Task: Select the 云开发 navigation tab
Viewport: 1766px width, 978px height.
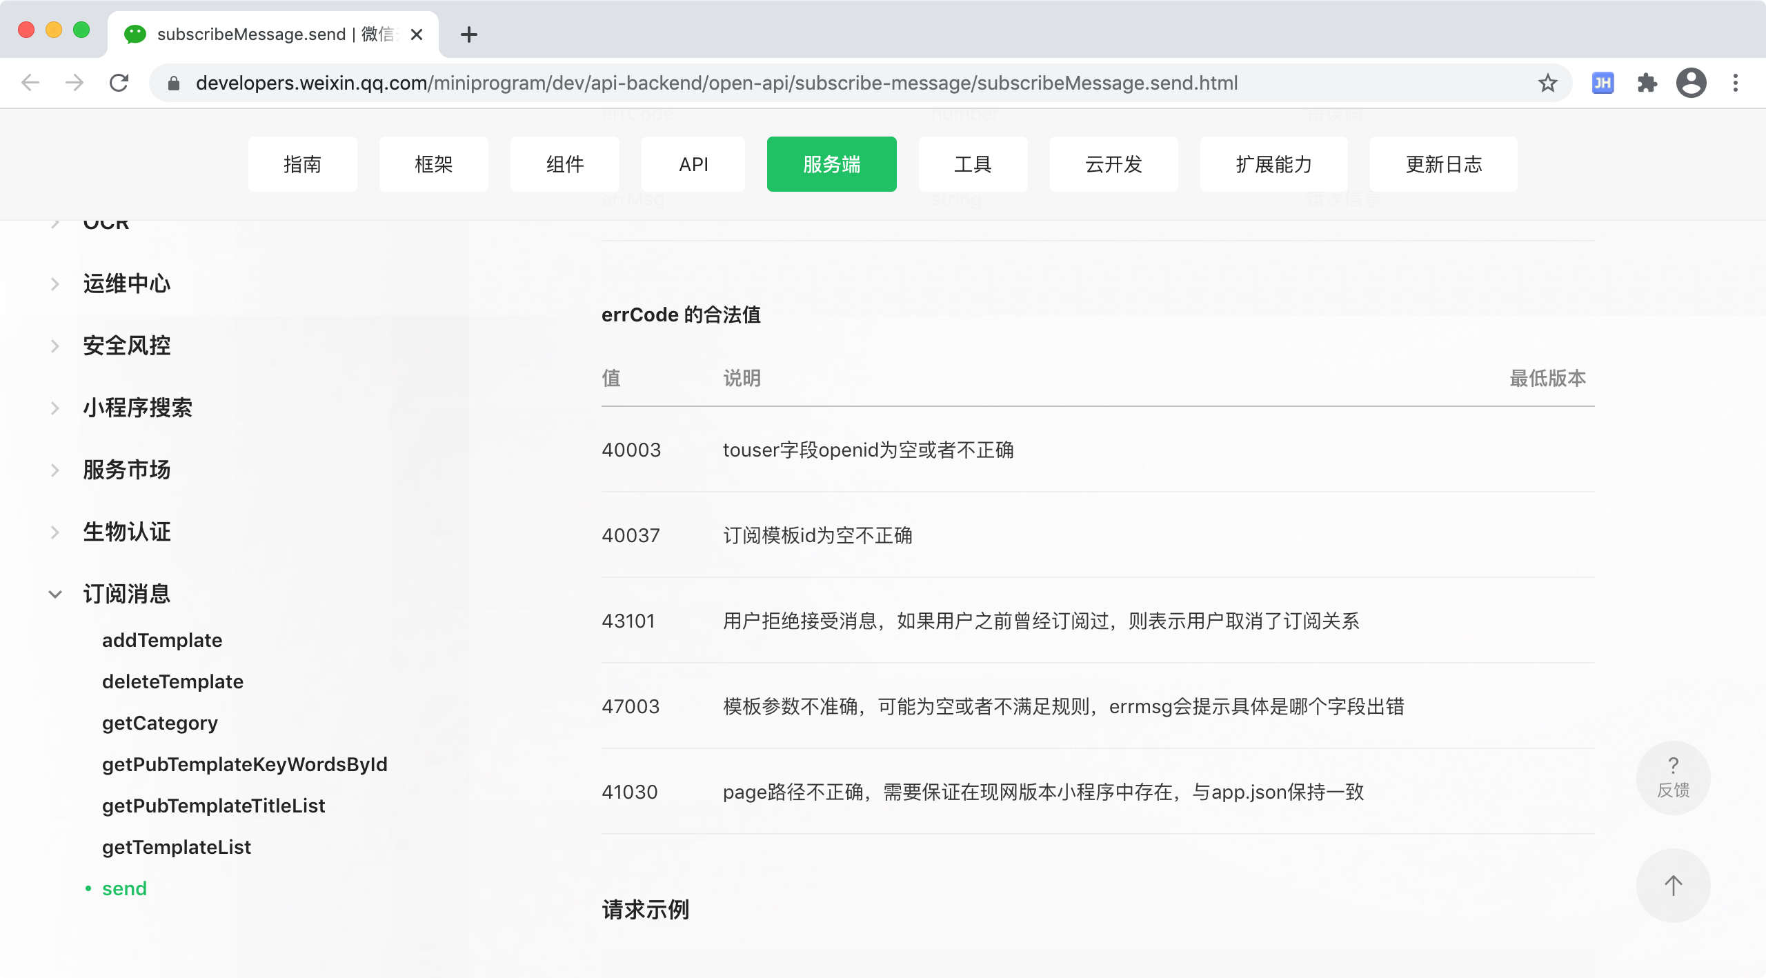Action: [1113, 164]
